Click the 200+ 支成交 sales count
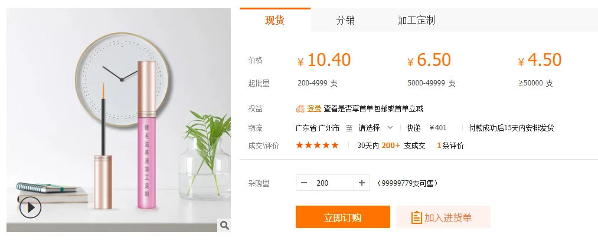The height and width of the screenshot is (241, 598). pos(403,146)
